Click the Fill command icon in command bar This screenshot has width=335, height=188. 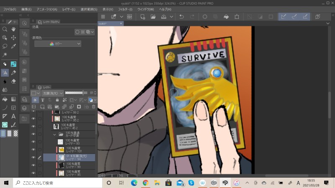[226, 17]
